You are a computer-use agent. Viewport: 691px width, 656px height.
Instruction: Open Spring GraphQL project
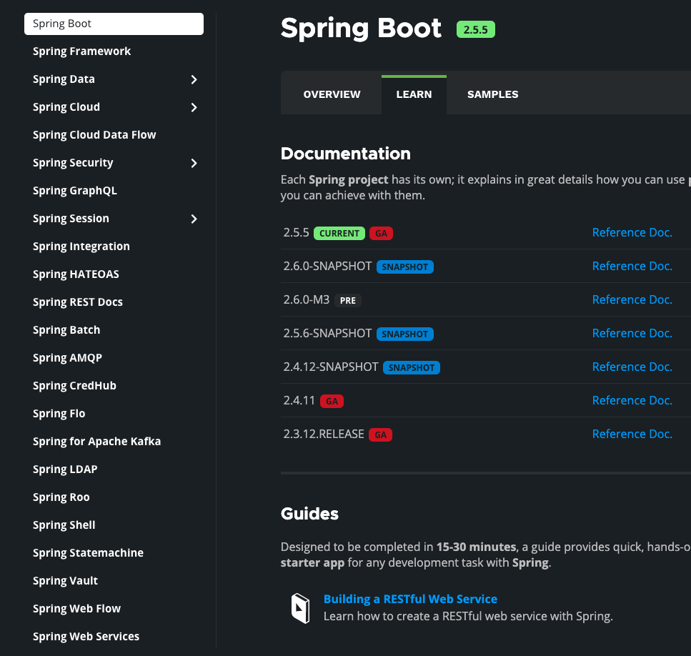coord(74,191)
